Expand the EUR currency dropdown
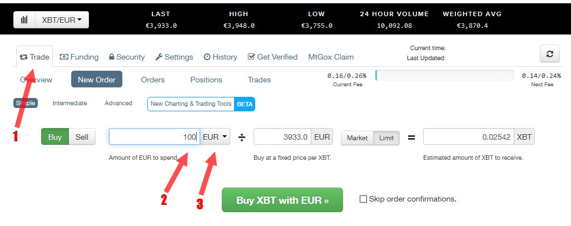 pos(215,136)
